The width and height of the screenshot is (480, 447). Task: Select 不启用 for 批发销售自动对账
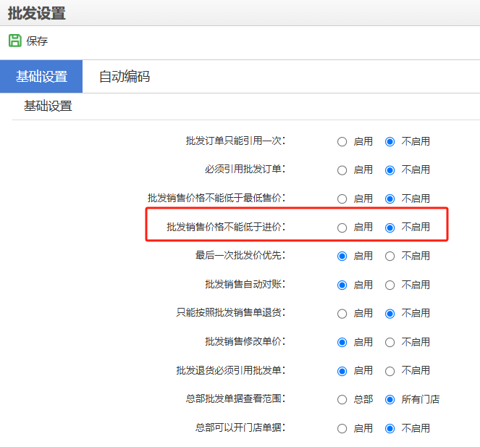click(x=390, y=285)
